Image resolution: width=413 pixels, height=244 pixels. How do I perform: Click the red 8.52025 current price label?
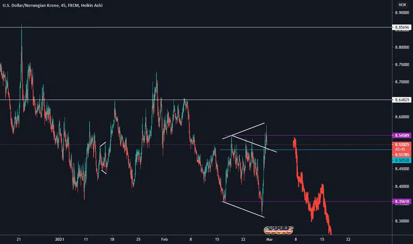pos(402,145)
